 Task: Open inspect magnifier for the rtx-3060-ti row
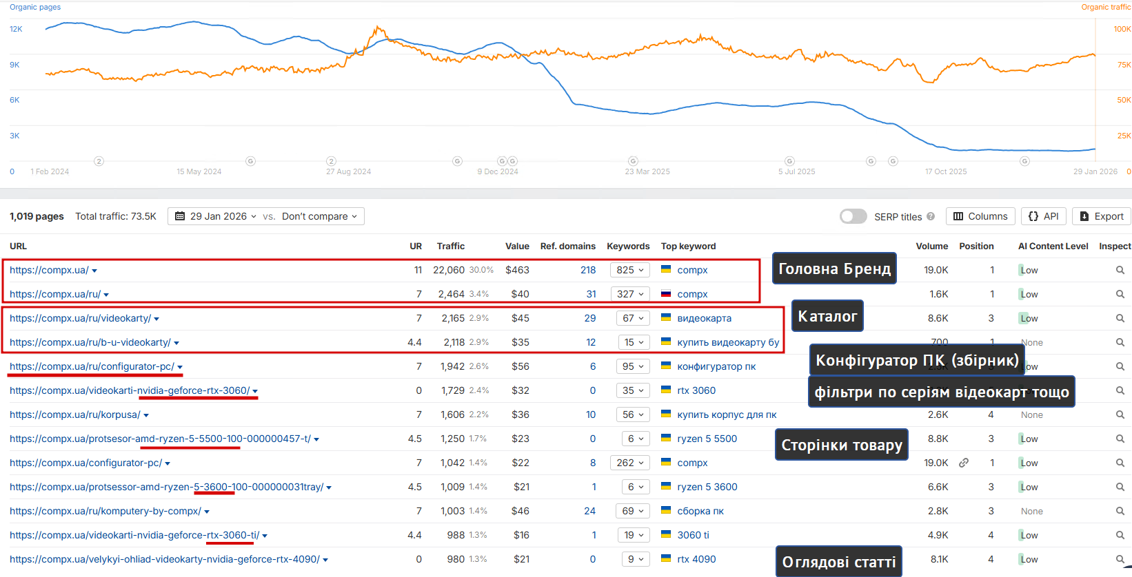click(x=1120, y=536)
